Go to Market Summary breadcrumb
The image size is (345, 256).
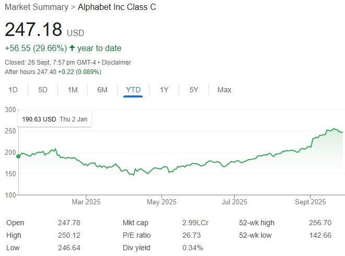36,7
